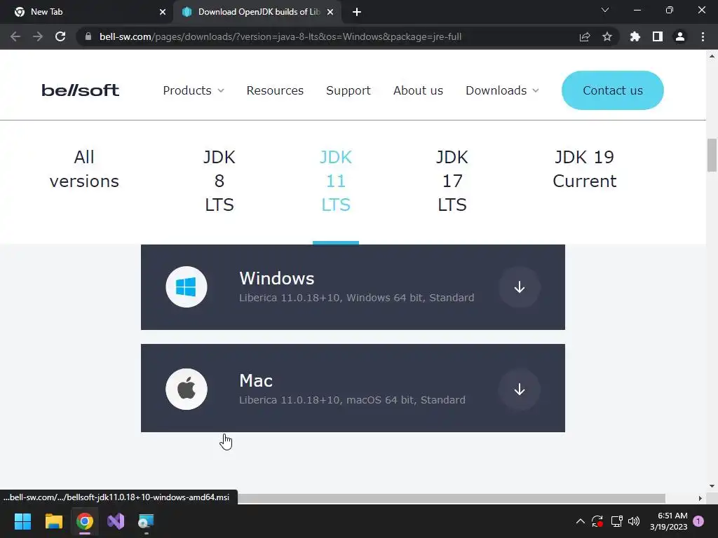Click the vertical scrollbar thumb
Viewport: 718px width, 538px height.
(x=712, y=155)
